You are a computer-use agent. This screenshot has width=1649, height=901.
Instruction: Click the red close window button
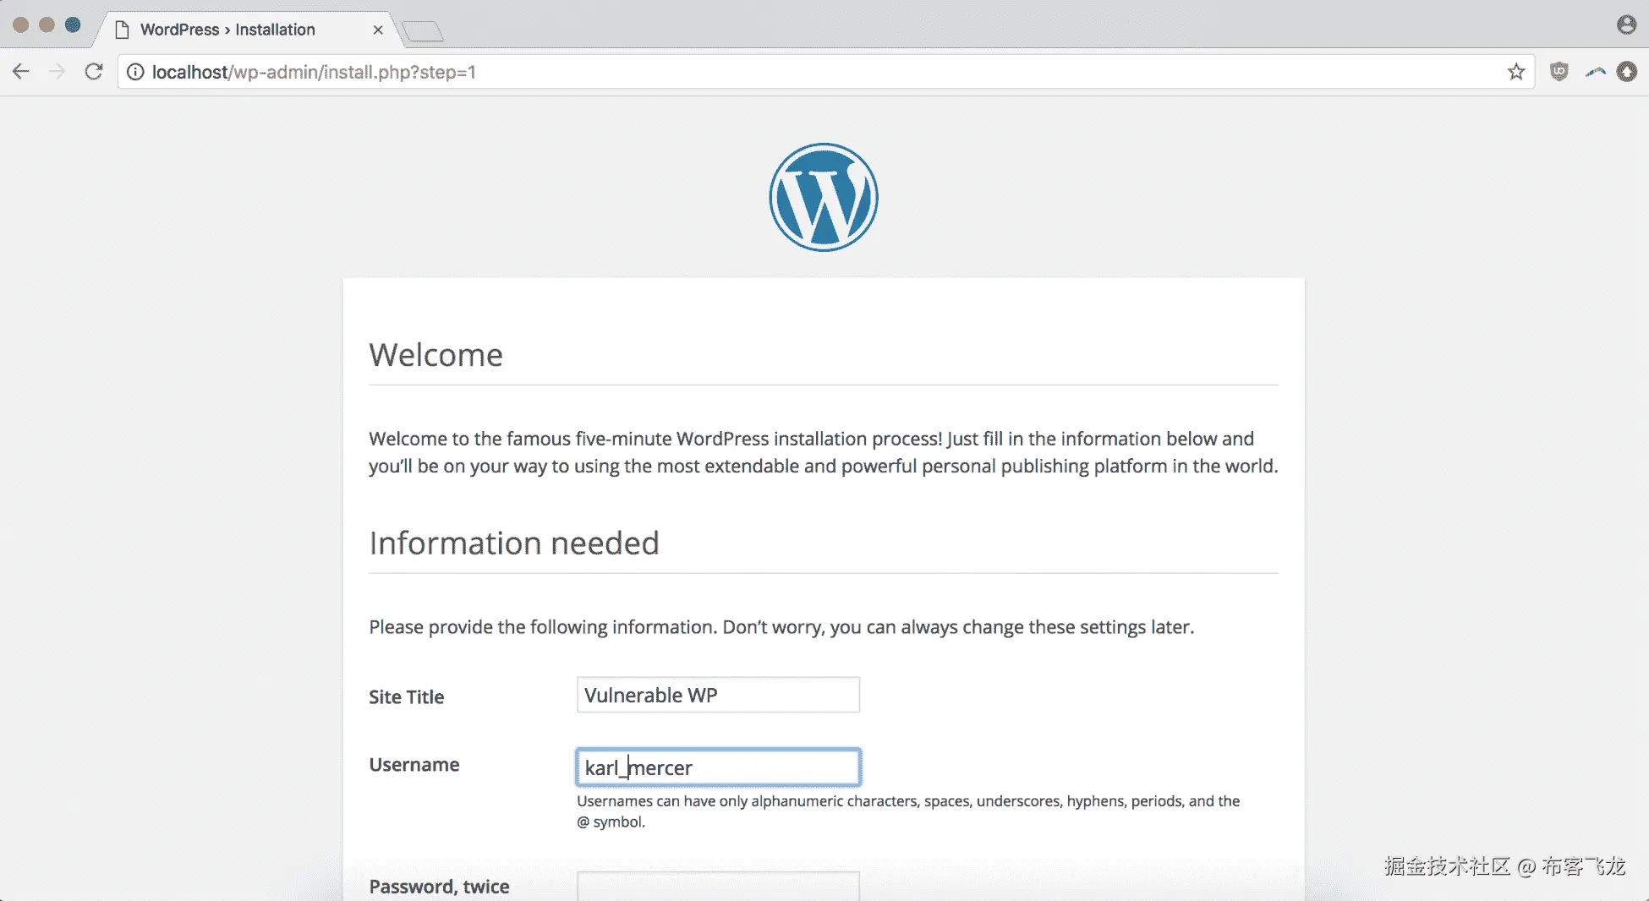[21, 25]
